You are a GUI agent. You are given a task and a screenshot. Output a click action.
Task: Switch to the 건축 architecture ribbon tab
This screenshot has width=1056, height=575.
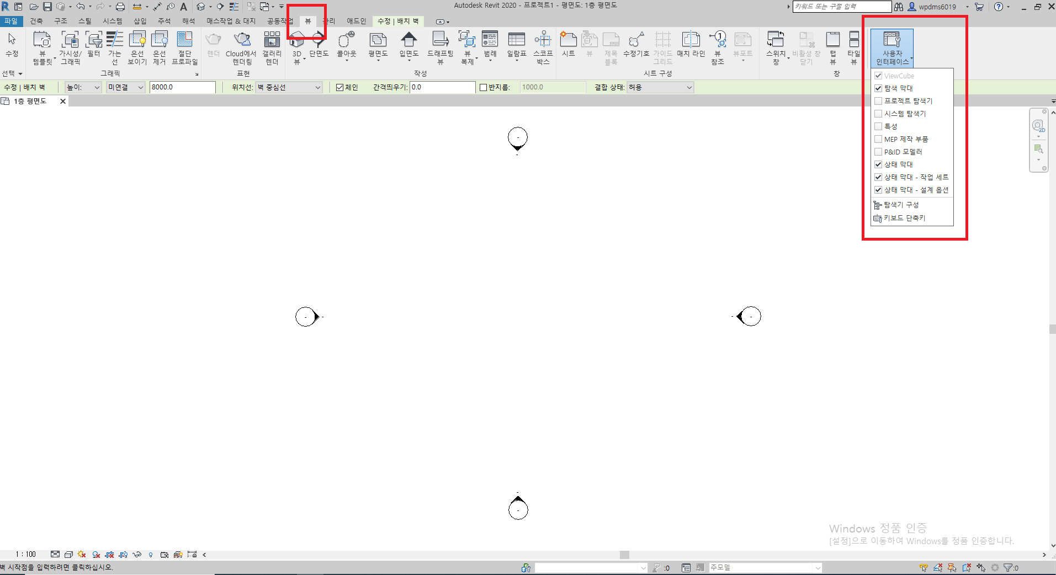36,21
